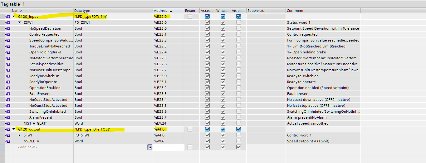Image resolution: width=426 pixels, height=163 pixels.
Task: Click the tag icon beside G120_Input
Action: (8, 17)
